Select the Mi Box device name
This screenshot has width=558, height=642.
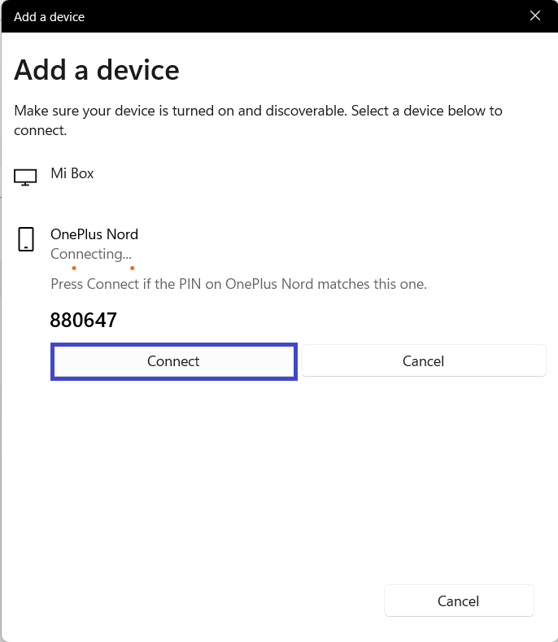(x=72, y=173)
